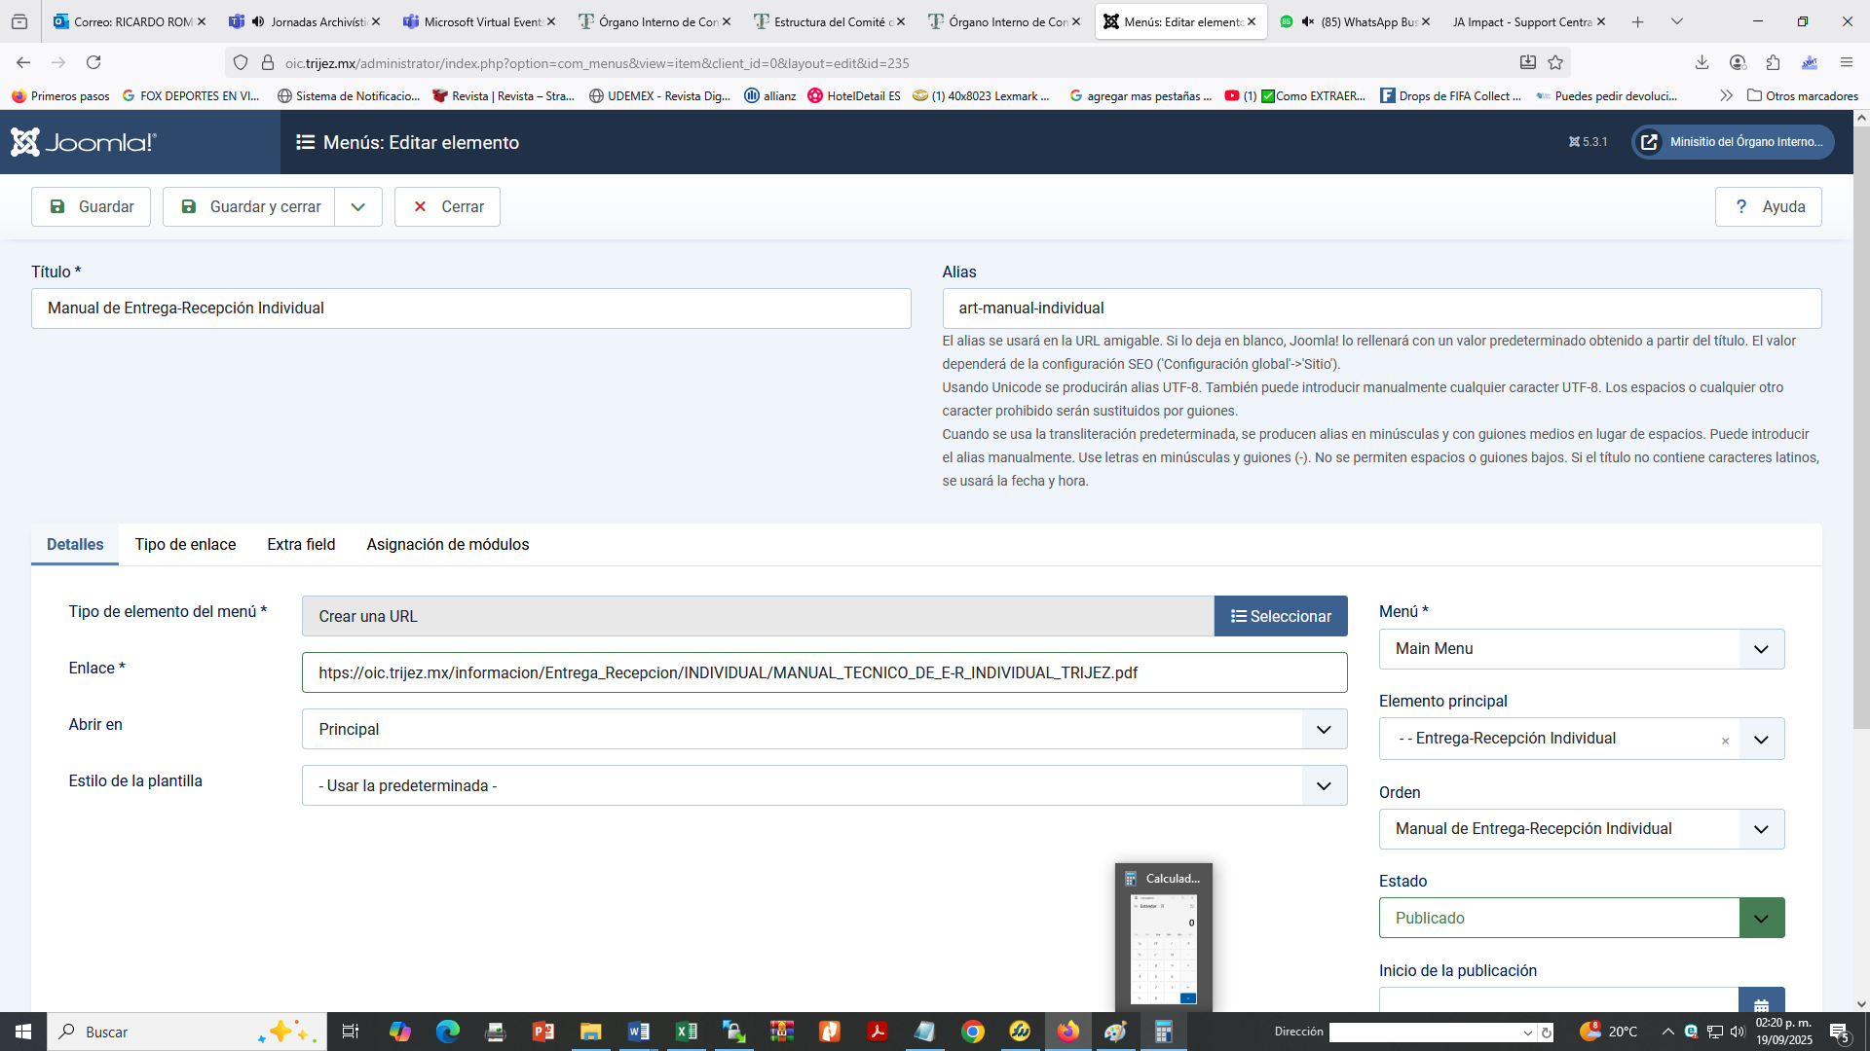Click the Cerrar button

[x=447, y=207]
